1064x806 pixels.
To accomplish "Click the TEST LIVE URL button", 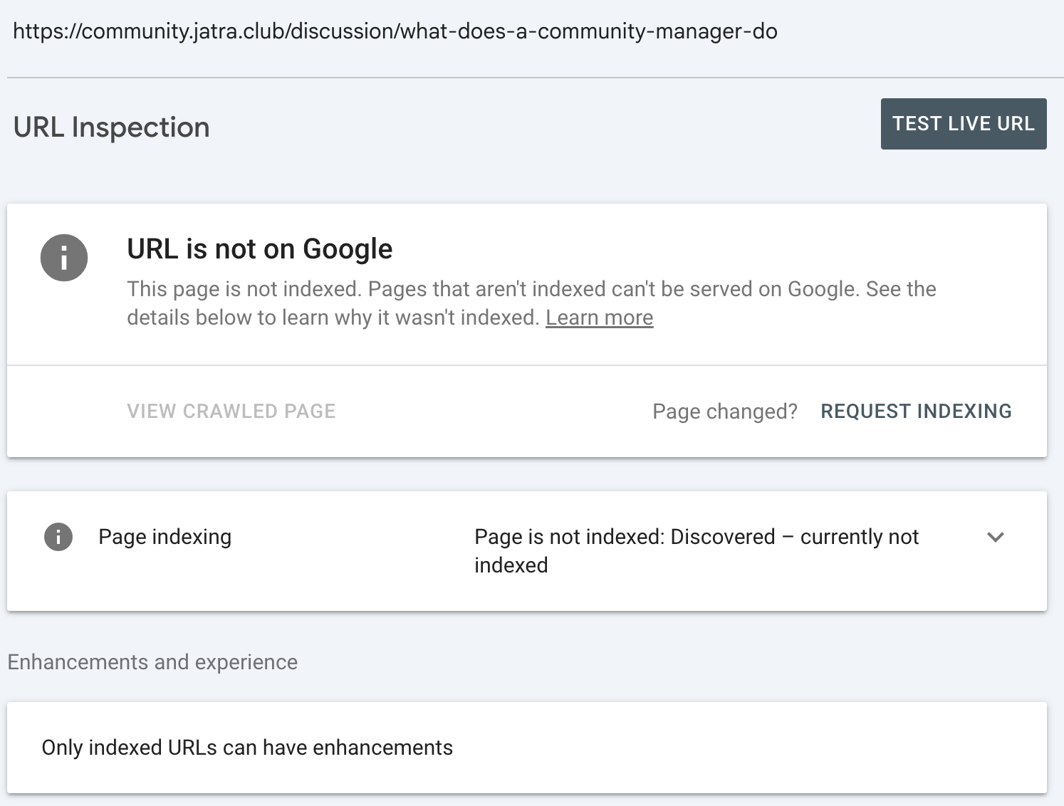I will (964, 124).
